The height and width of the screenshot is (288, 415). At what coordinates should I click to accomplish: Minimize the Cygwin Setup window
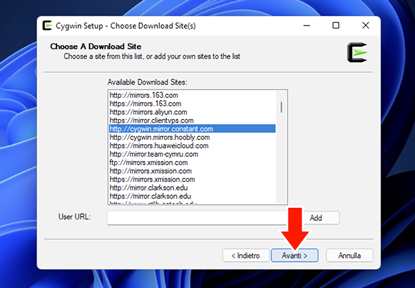(x=306, y=26)
